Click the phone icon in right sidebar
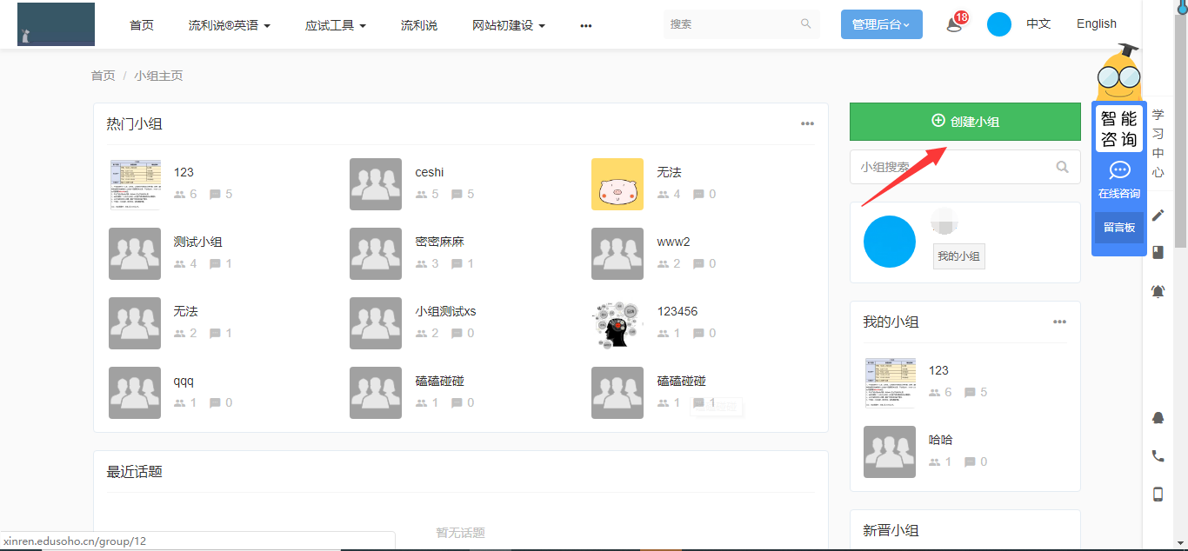The image size is (1188, 551). click(1158, 456)
